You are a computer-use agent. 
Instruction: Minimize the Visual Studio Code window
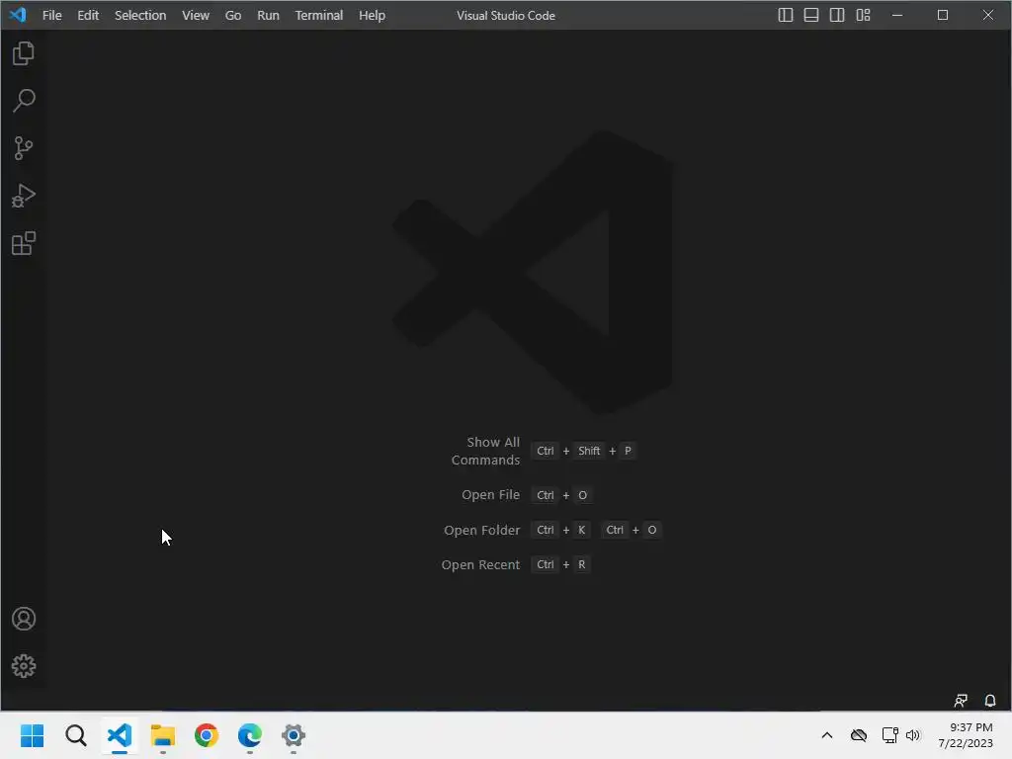point(897,15)
